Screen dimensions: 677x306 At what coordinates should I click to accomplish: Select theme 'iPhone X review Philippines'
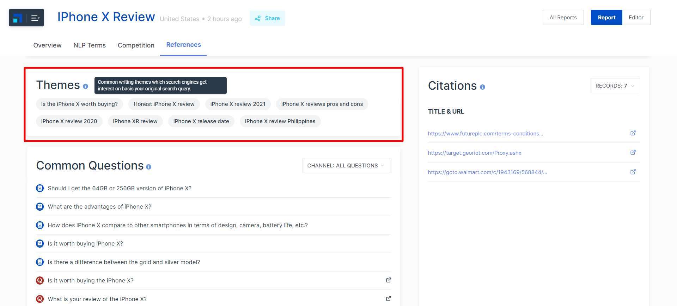[280, 121]
